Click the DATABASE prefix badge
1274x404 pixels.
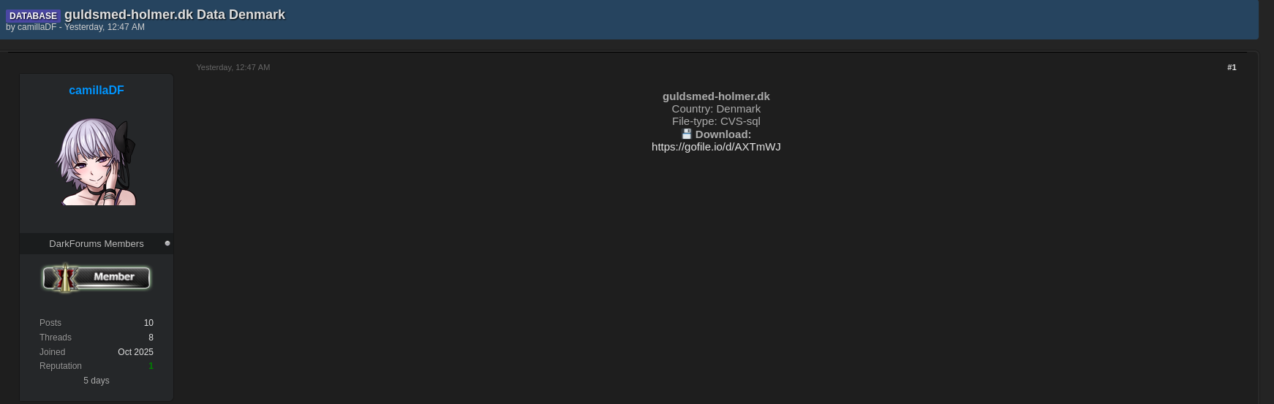tap(33, 15)
